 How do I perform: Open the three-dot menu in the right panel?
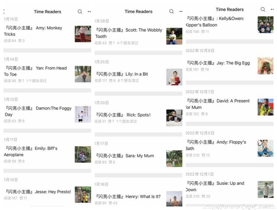coord(272,9)
